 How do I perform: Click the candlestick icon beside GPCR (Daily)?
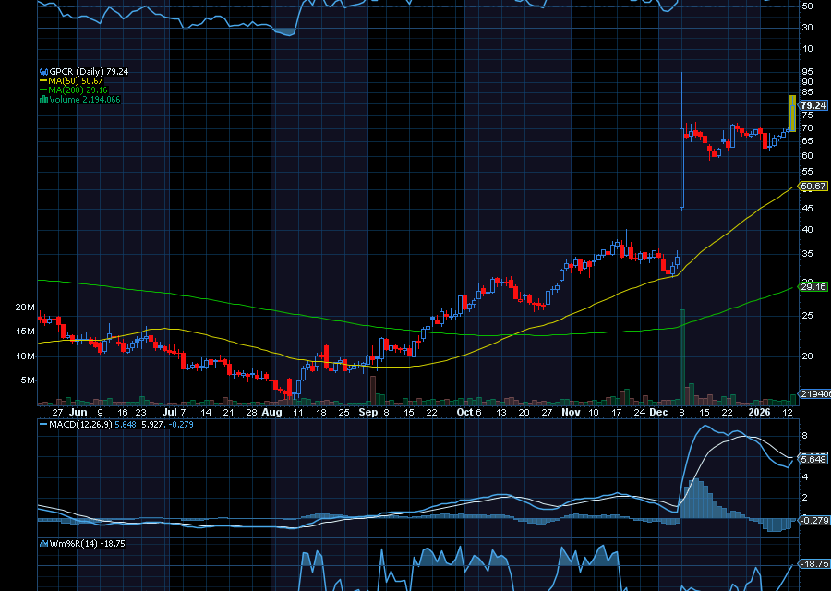(42, 71)
